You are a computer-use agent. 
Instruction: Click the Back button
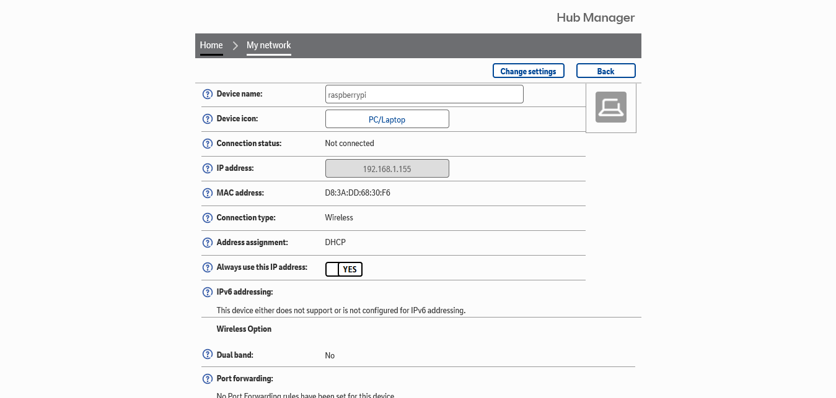point(606,71)
